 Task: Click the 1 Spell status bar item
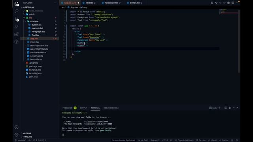point(212,140)
